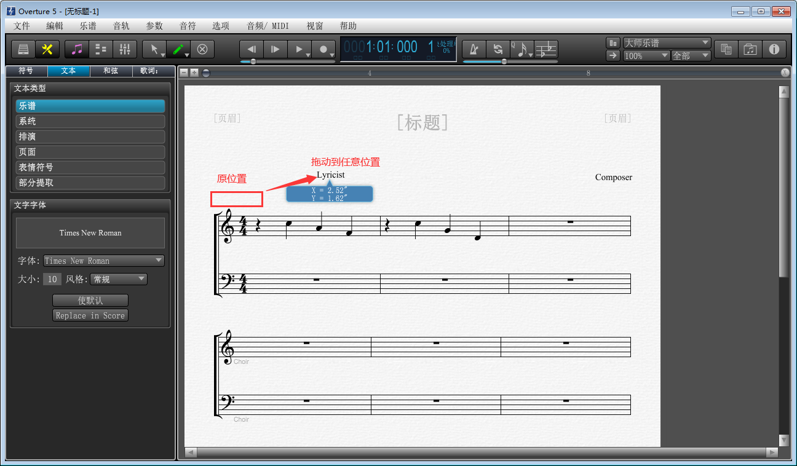
Task: Click the Composer text on the score
Action: coord(614,177)
